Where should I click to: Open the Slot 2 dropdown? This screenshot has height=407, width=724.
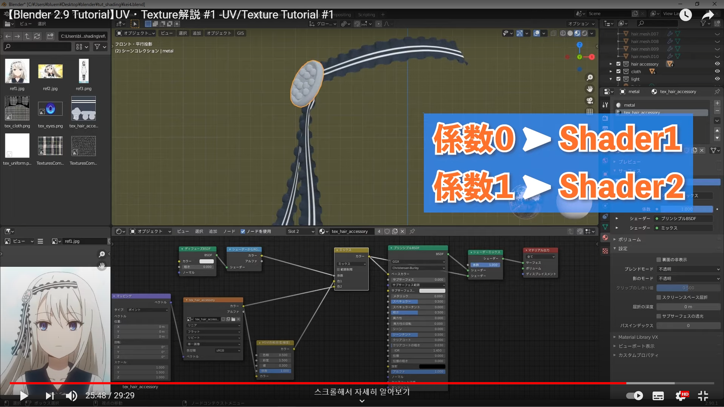[301, 231]
